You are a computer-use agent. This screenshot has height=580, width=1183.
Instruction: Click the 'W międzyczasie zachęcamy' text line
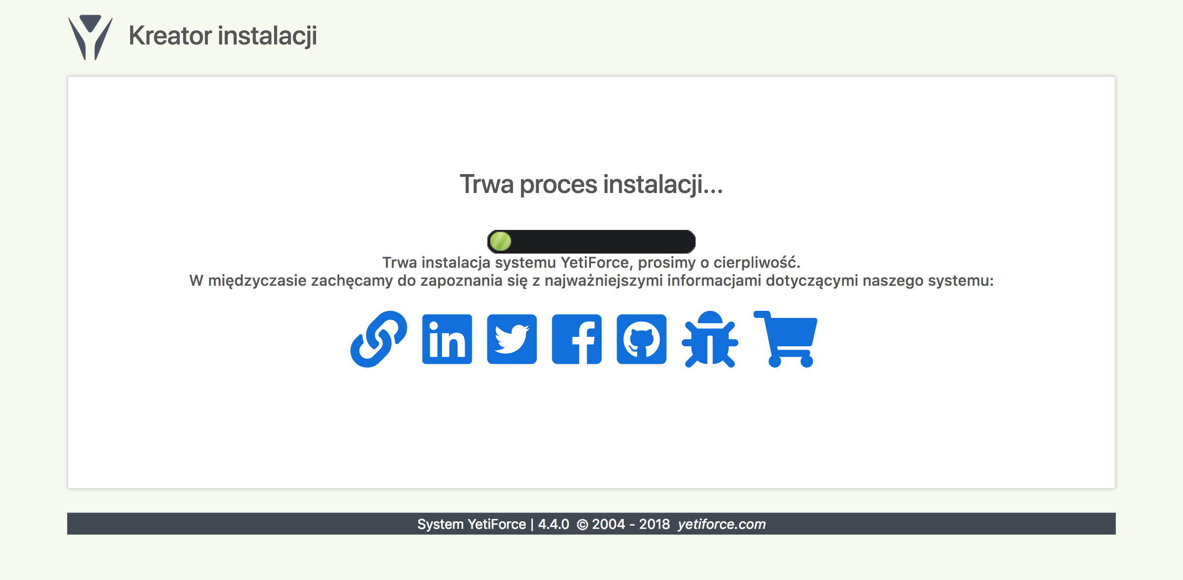pos(591,281)
